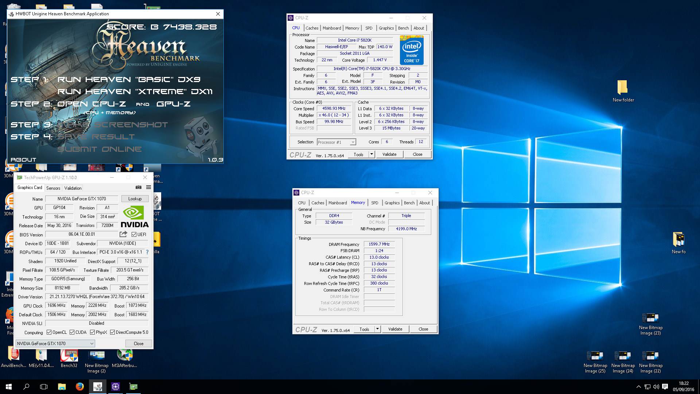Click Run Heaven "Xtreme" DX11 link
This screenshot has height=394, width=700.
point(135,92)
